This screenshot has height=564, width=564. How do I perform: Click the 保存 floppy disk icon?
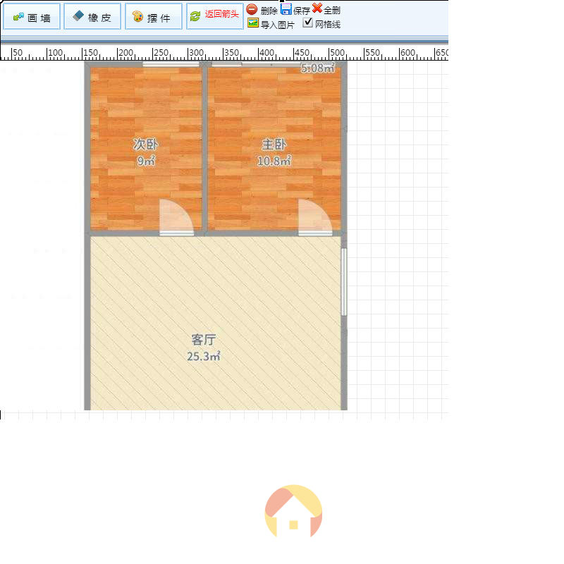pyautogui.click(x=286, y=9)
